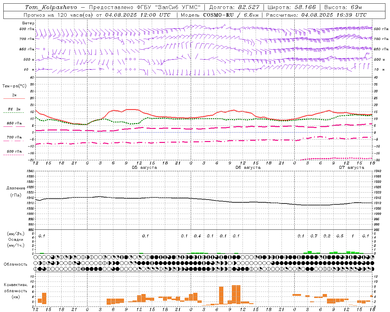Screen dimensions: 390x312
Task: Click the 'Тем-ра(°C)' temperature label
Action: (14, 86)
